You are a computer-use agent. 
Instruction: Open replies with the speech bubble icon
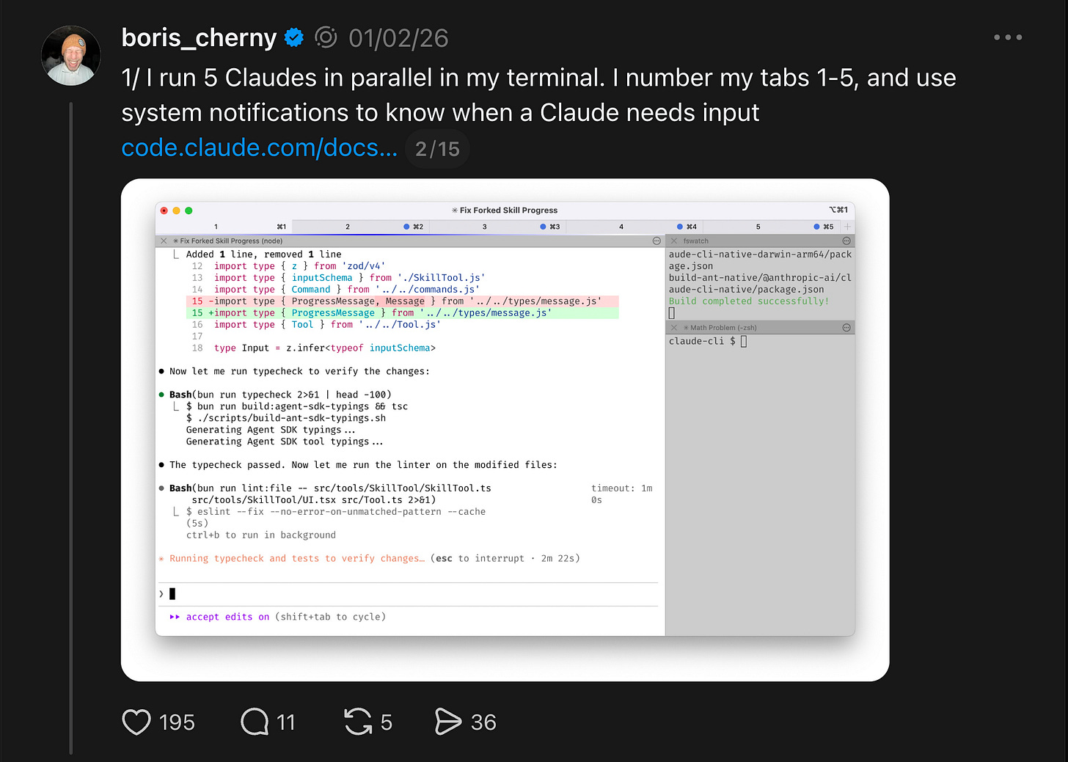coord(255,722)
